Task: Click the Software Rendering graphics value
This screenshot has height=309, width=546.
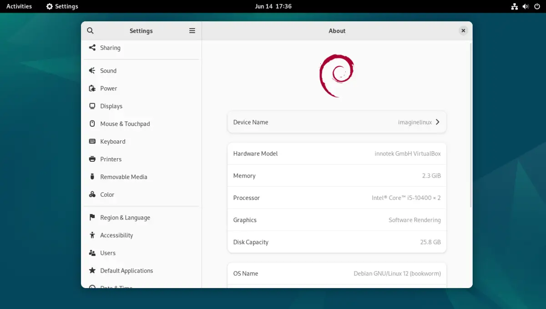Action: tap(415, 220)
